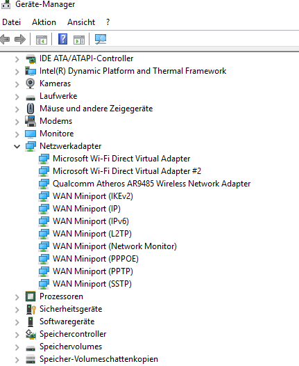299x366 pixels.
Task: Select the Speichercontroller label
Action: coord(73,334)
